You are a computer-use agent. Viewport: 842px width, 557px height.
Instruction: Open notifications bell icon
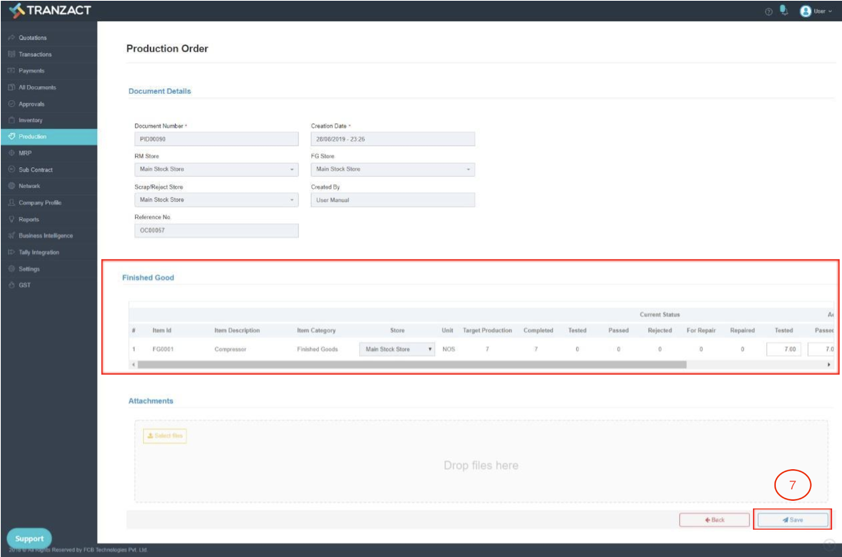784,11
